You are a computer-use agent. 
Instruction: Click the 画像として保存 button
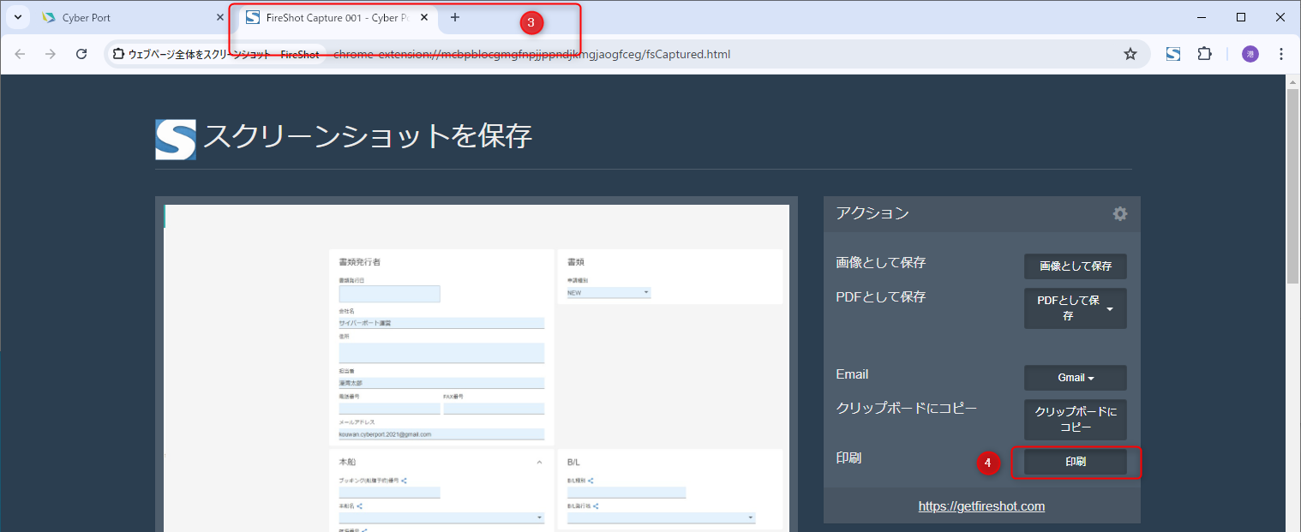pyautogui.click(x=1075, y=266)
